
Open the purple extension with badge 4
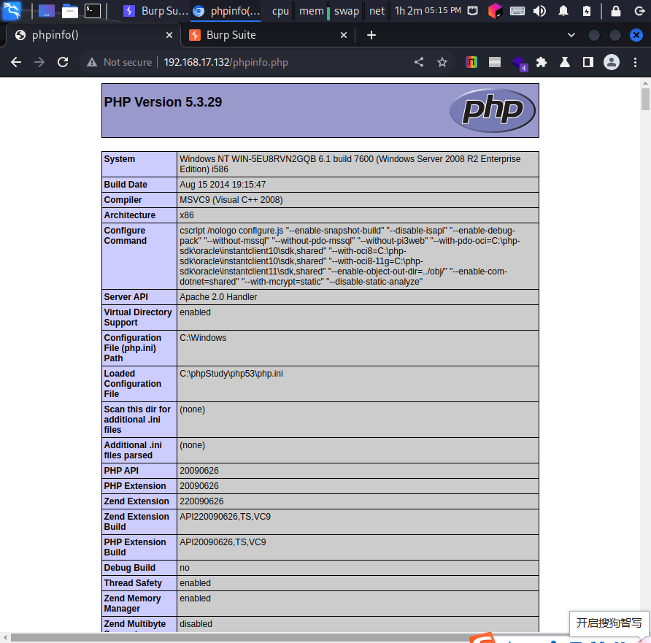pyautogui.click(x=519, y=63)
